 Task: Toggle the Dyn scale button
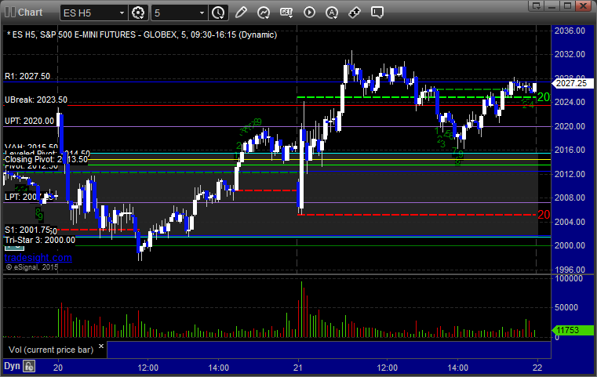(x=12, y=366)
